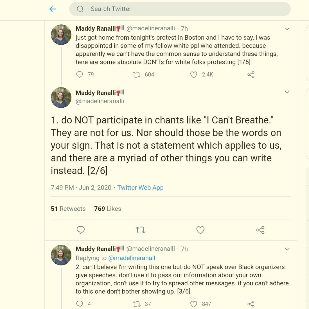The image size is (309, 309).
Task: Like the first tweet with 2.4K likes
Action: coord(193,75)
